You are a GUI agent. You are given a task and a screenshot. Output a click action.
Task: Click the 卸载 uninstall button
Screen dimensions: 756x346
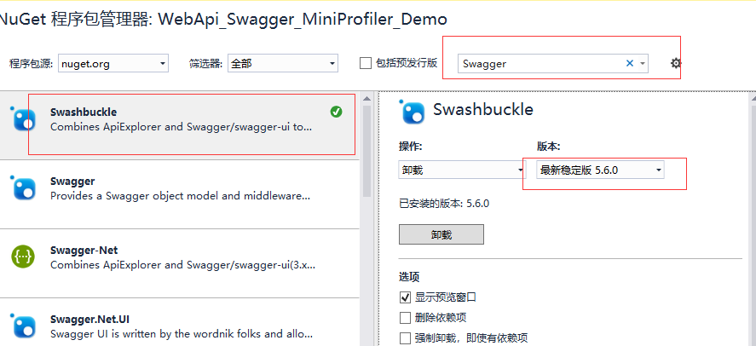click(441, 234)
